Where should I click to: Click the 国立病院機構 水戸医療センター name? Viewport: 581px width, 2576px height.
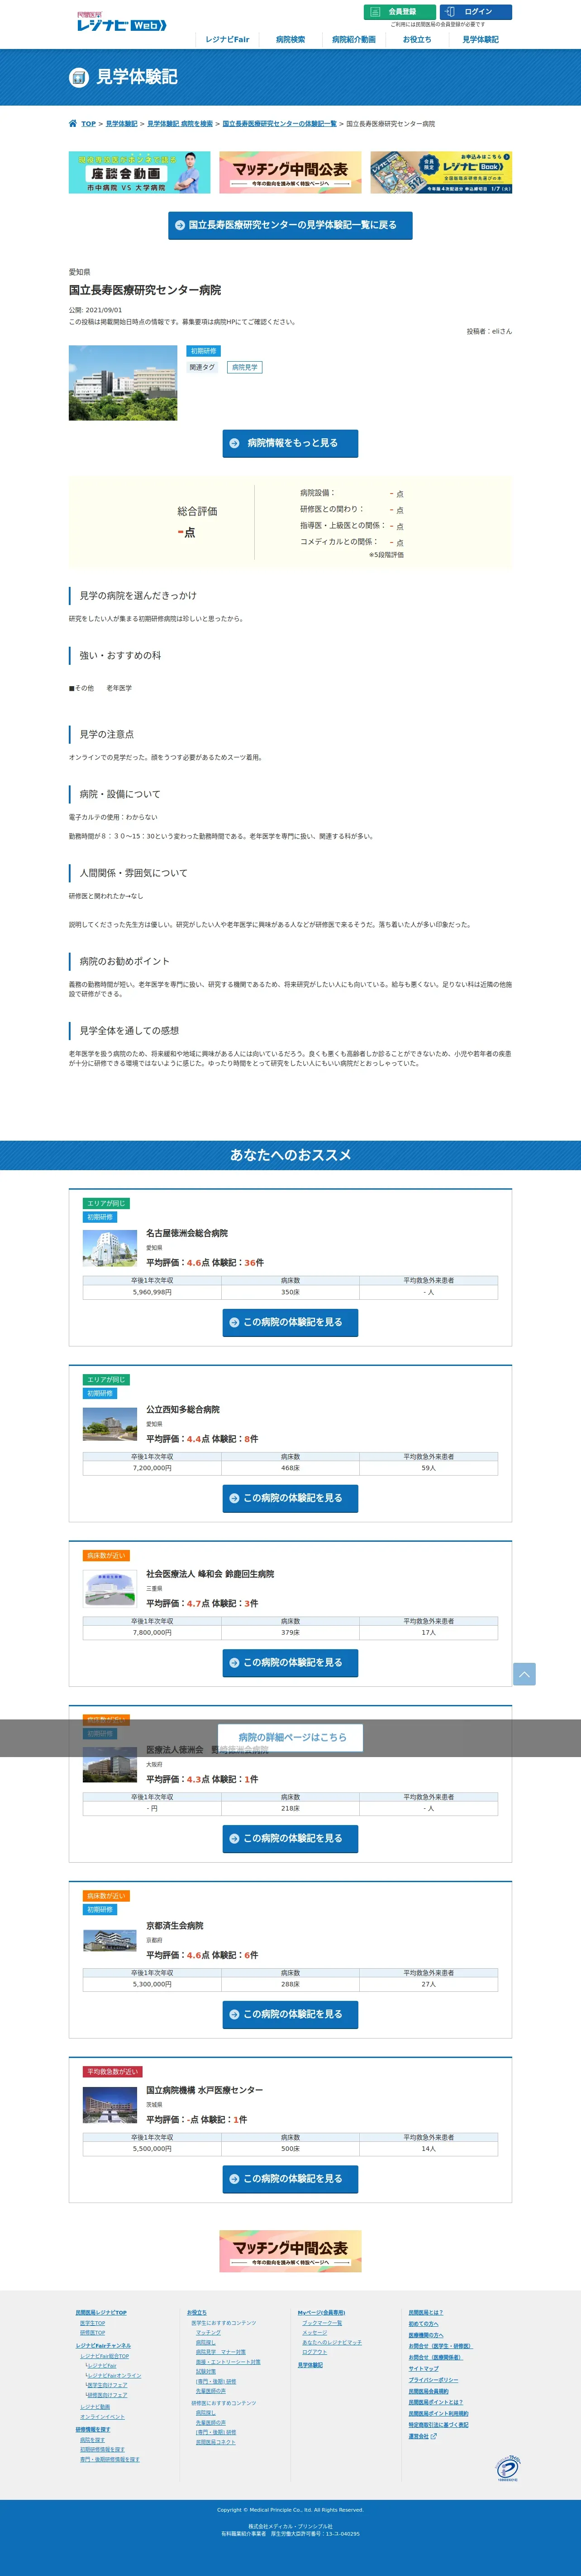[x=205, y=2090]
